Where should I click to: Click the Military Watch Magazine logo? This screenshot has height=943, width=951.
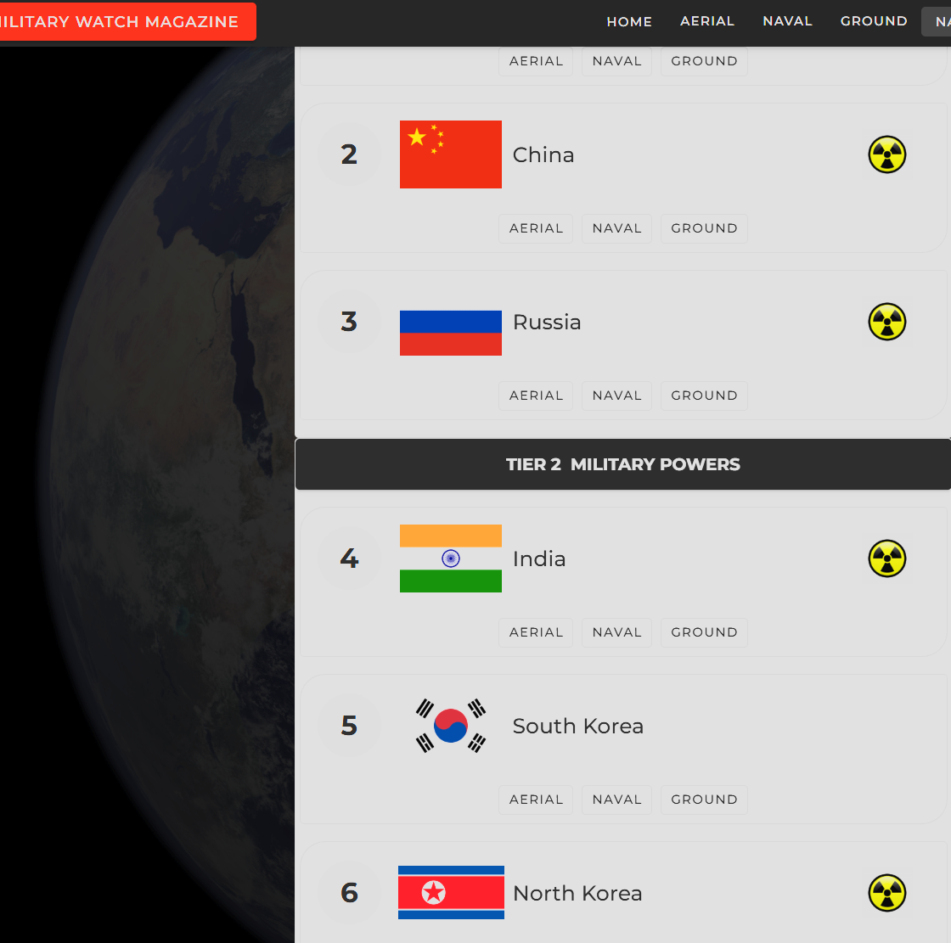[127, 22]
